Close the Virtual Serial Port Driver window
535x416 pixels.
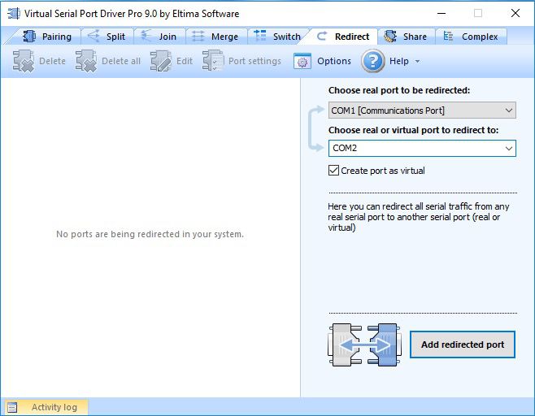pos(515,13)
